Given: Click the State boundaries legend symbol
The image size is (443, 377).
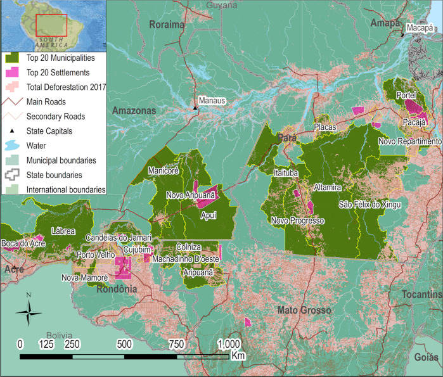Looking at the screenshot, I should pyautogui.click(x=13, y=175).
